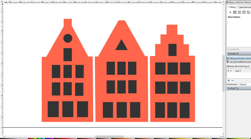Screen dimensions: 251x139
Task: Toggle the lock icon of Layer 5
Action: pos(231,71)
